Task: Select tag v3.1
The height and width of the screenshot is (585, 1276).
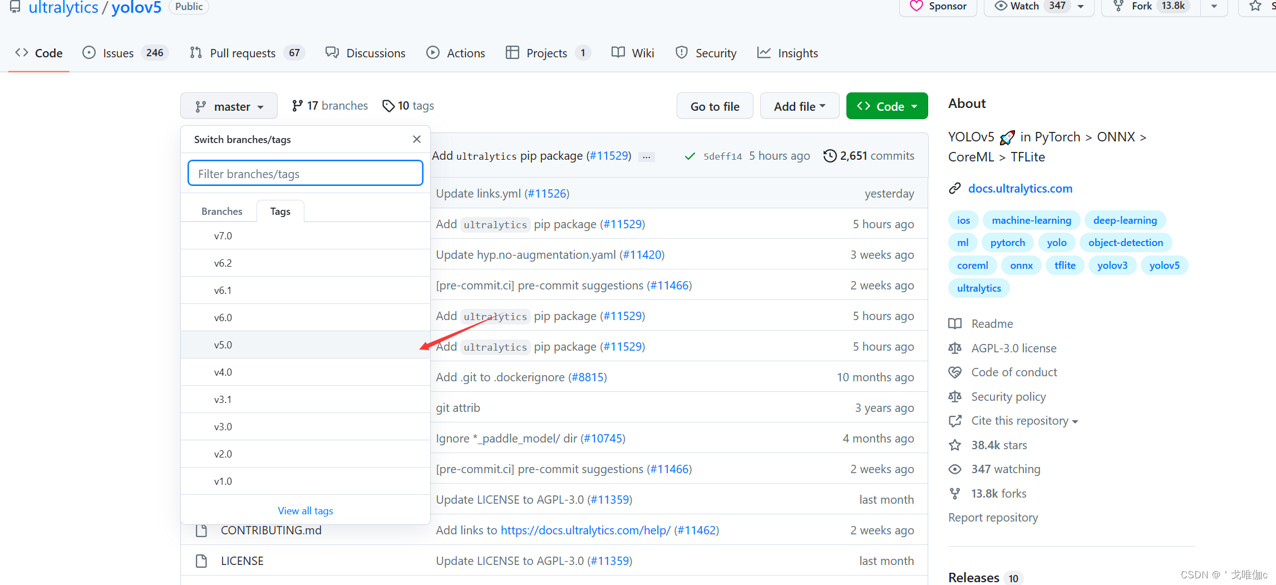Action: click(x=306, y=400)
